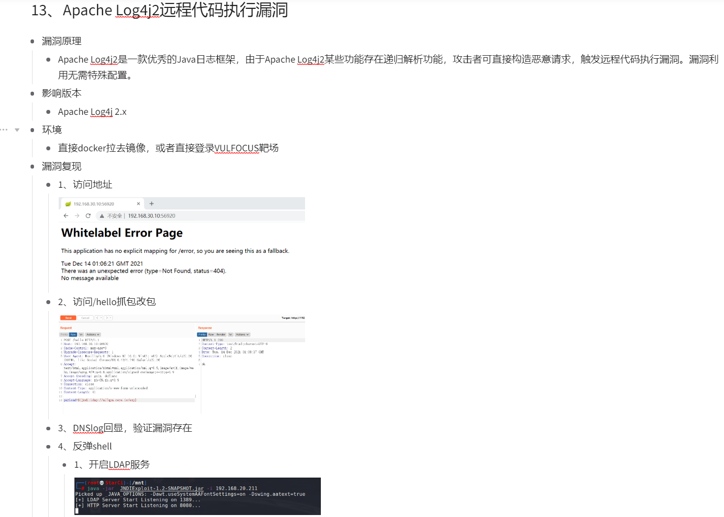Click the bullet before 直接docker拉去镜像

48,148
